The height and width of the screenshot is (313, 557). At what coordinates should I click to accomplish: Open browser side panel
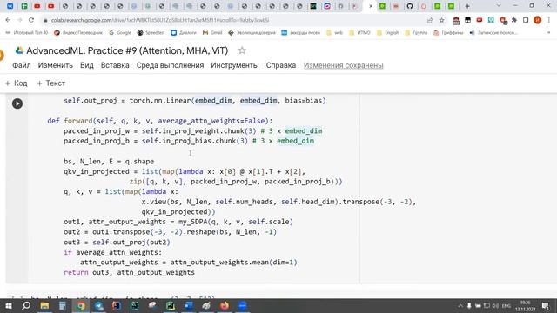526,20
